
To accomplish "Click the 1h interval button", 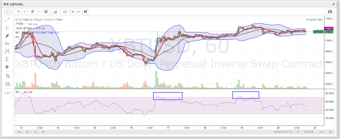I will pyautogui.click(x=19, y=11).
